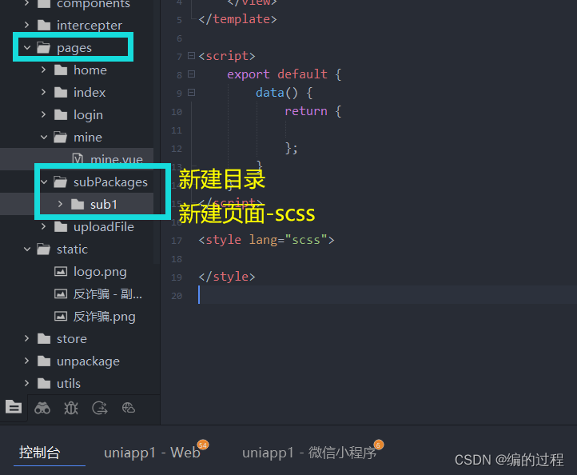The width and height of the screenshot is (577, 475).
Task: Expand the utils folder chevron
Action: 26,383
